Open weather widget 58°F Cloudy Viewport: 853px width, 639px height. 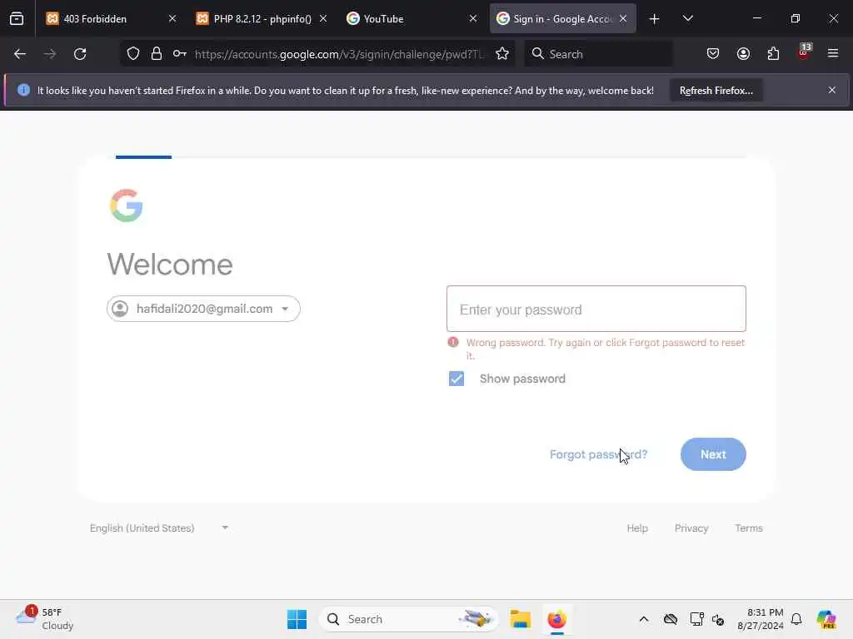point(45,619)
